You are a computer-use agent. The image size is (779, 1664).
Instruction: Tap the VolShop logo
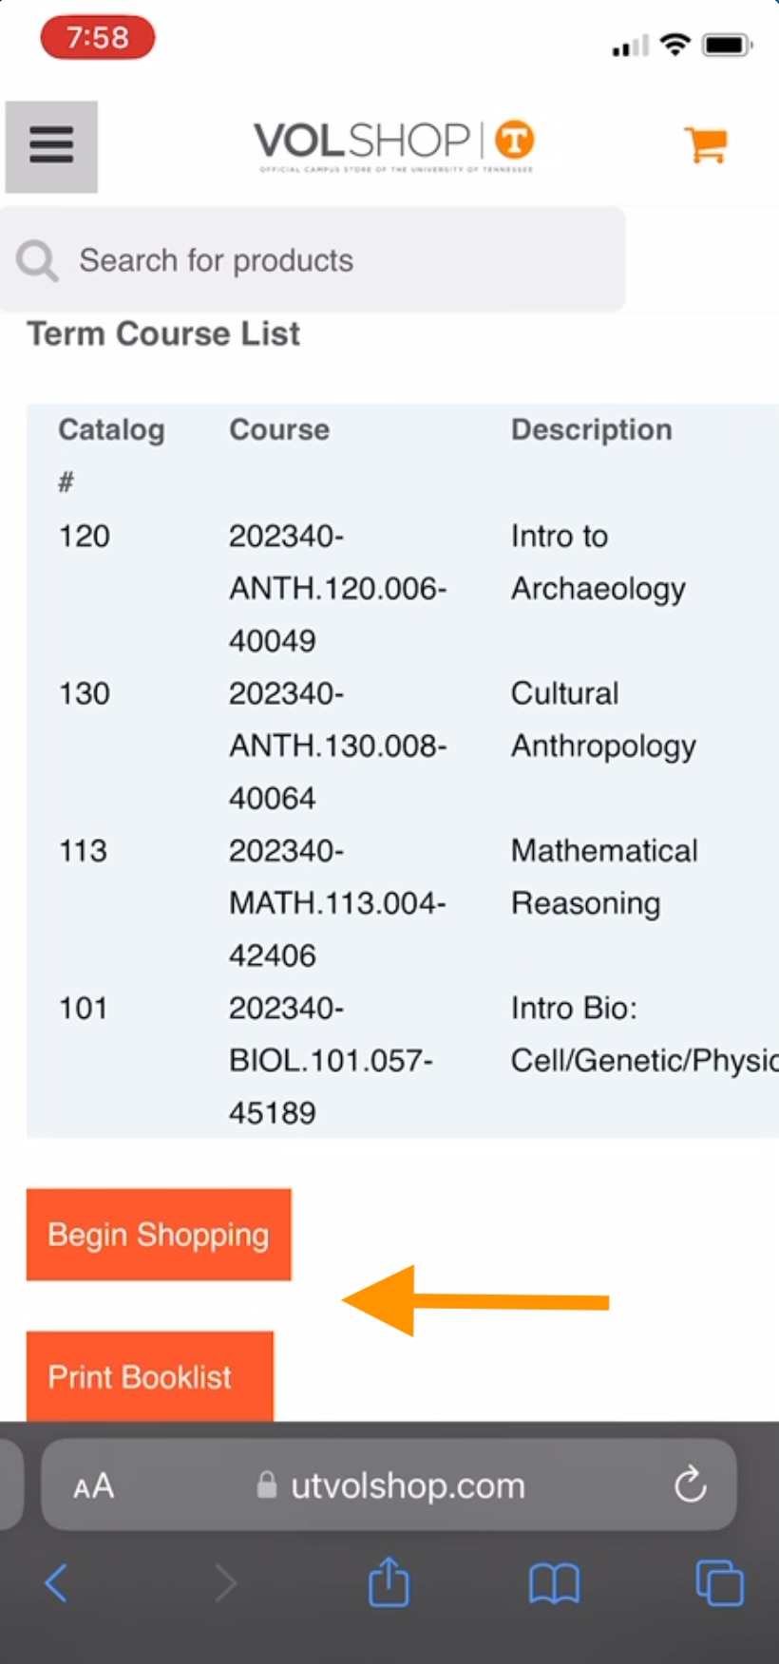tap(394, 145)
